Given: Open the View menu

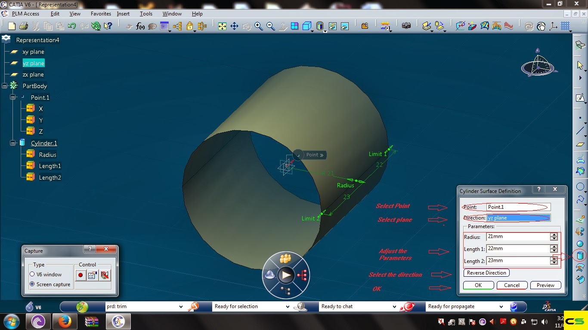Looking at the screenshot, I should [75, 14].
